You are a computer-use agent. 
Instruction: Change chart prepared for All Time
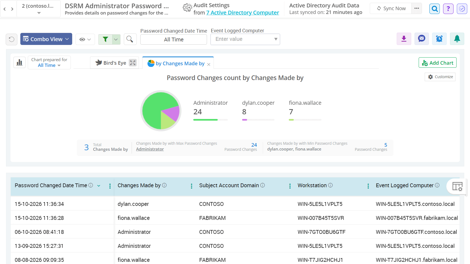(49, 65)
